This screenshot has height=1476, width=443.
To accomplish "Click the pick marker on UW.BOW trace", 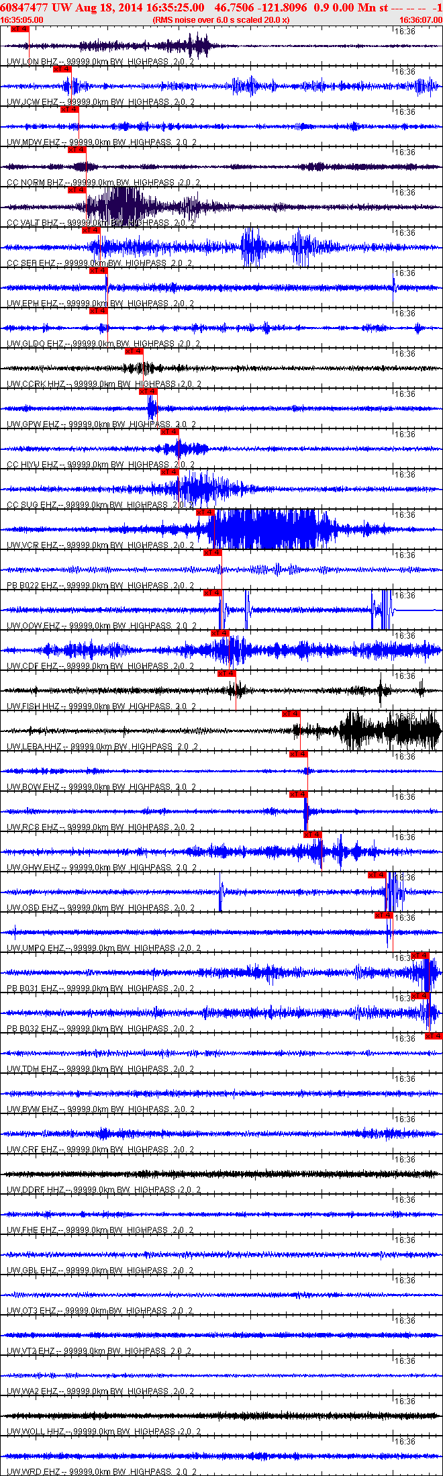I will tap(298, 754).
